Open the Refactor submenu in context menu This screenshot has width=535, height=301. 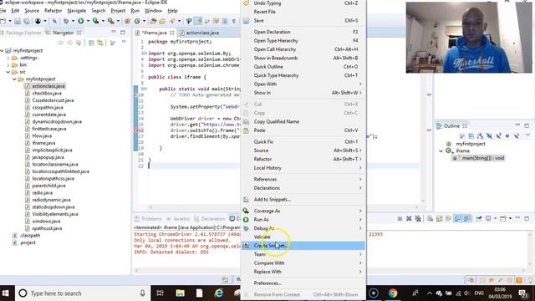click(303, 159)
